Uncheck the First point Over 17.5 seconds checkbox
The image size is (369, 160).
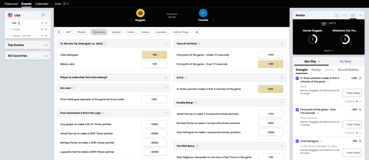[x=297, y=110]
